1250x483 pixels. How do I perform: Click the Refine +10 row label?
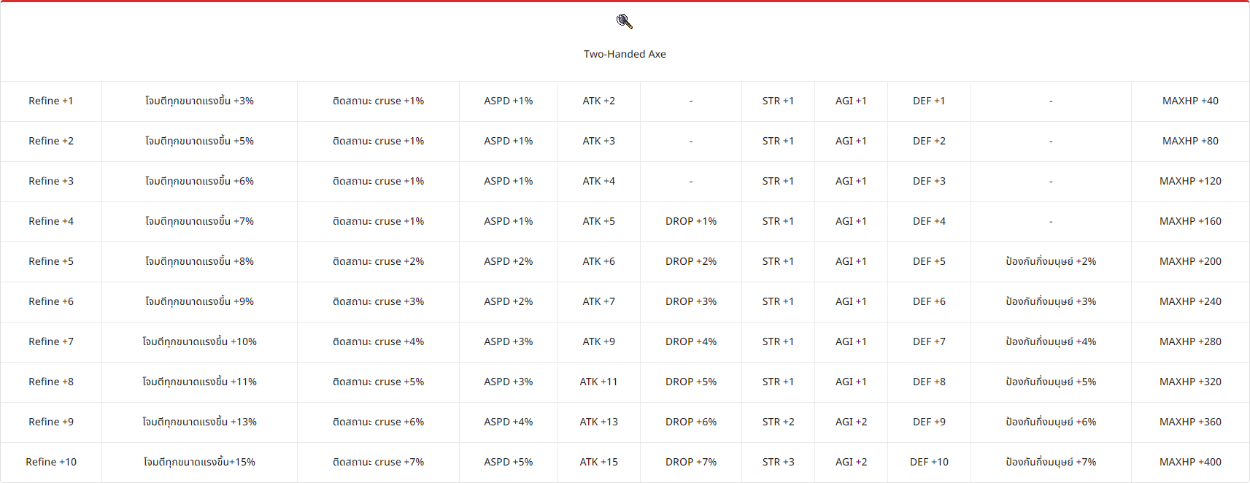pos(51,462)
